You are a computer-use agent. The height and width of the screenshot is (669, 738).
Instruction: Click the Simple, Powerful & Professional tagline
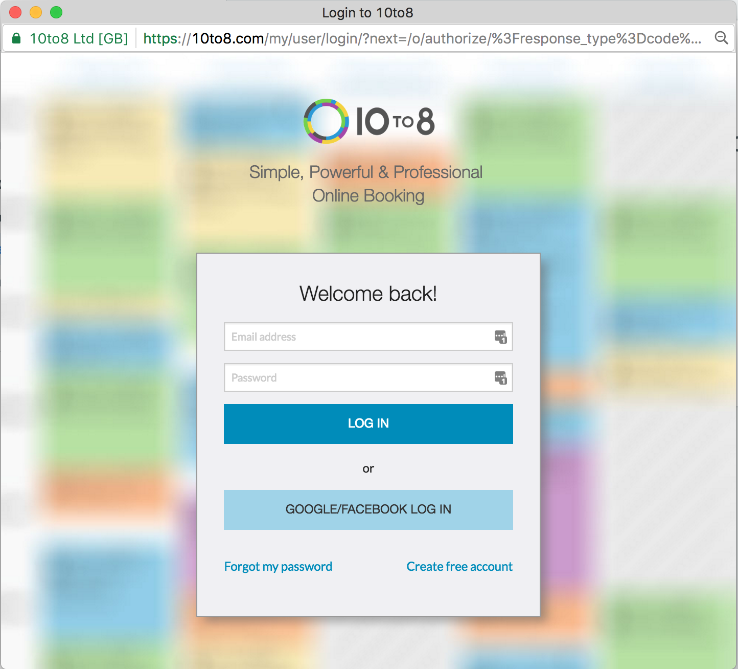point(366,184)
